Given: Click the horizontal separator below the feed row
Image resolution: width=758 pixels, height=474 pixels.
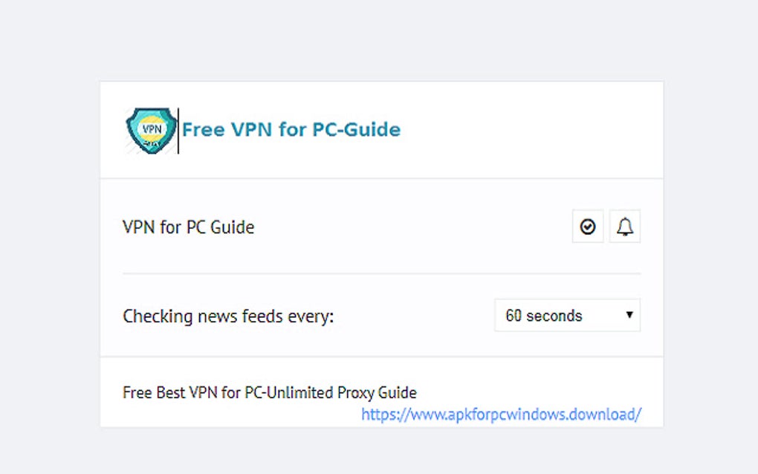Looking at the screenshot, I should point(381,273).
